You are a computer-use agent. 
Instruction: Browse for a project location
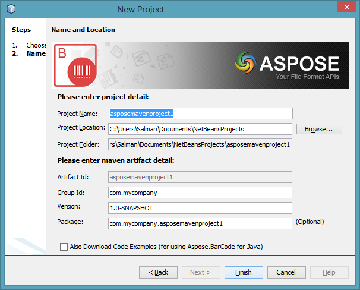coord(319,129)
